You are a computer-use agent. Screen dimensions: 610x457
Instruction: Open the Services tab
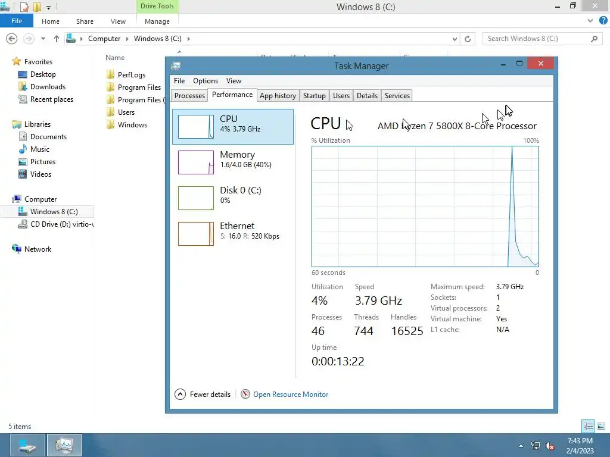pos(397,96)
